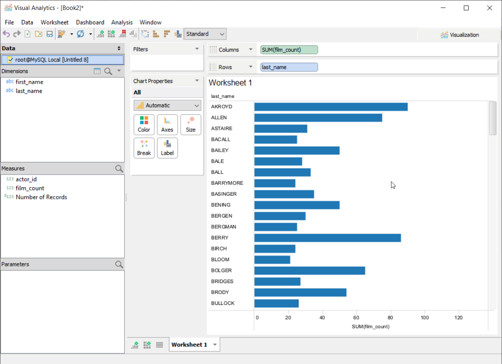Show the worksheet list icon beside Worksheet 1 tab

(160, 345)
